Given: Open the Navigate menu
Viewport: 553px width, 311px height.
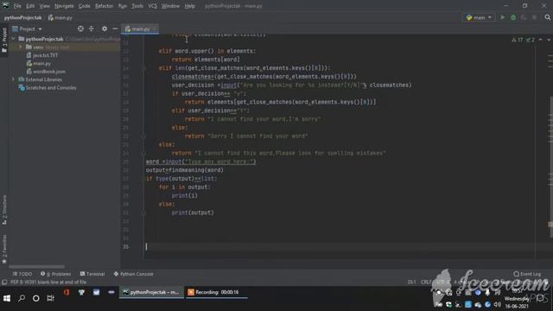Looking at the screenshot, I should pyautogui.click(x=64, y=6).
